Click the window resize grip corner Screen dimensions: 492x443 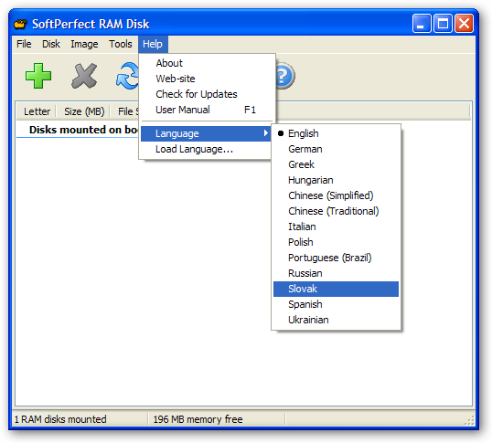(x=469, y=421)
